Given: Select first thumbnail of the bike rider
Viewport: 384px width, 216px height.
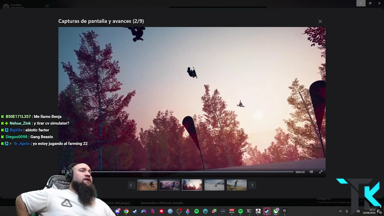Looking at the screenshot, I should (147, 185).
